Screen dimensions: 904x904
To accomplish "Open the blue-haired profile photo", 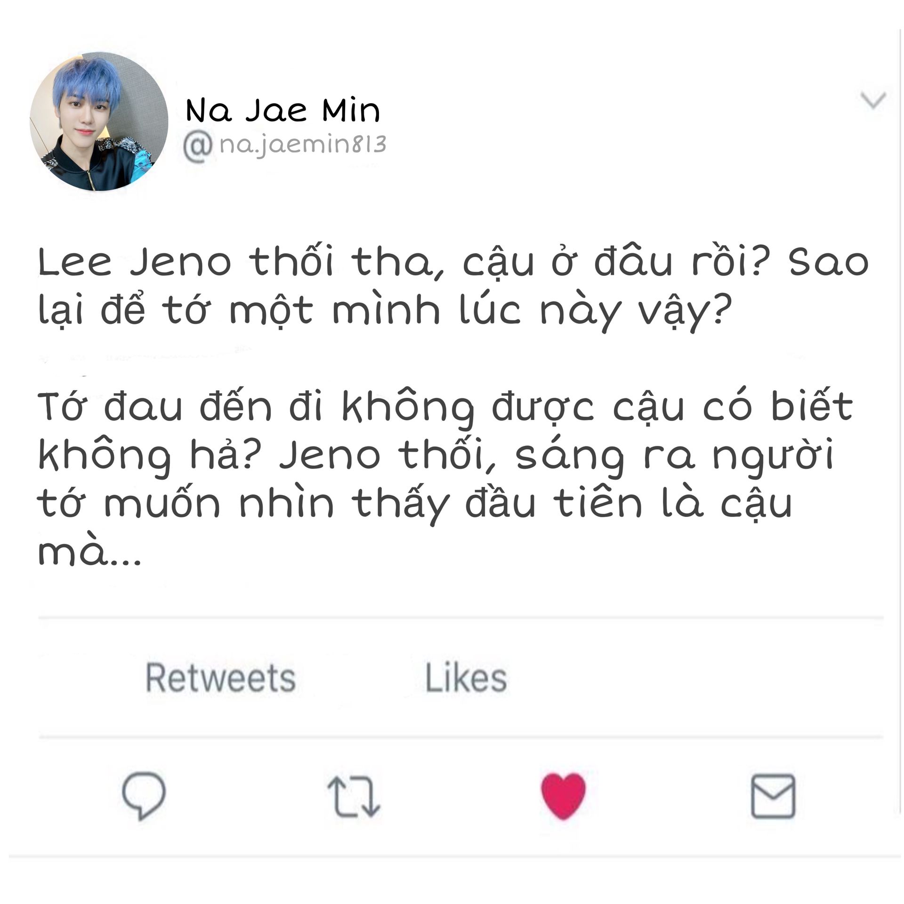I will pos(99,121).
